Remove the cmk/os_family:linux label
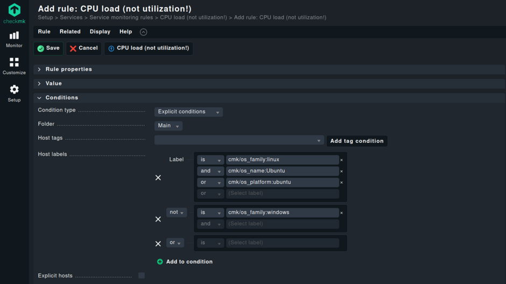This screenshot has width=506, height=284. click(x=341, y=160)
